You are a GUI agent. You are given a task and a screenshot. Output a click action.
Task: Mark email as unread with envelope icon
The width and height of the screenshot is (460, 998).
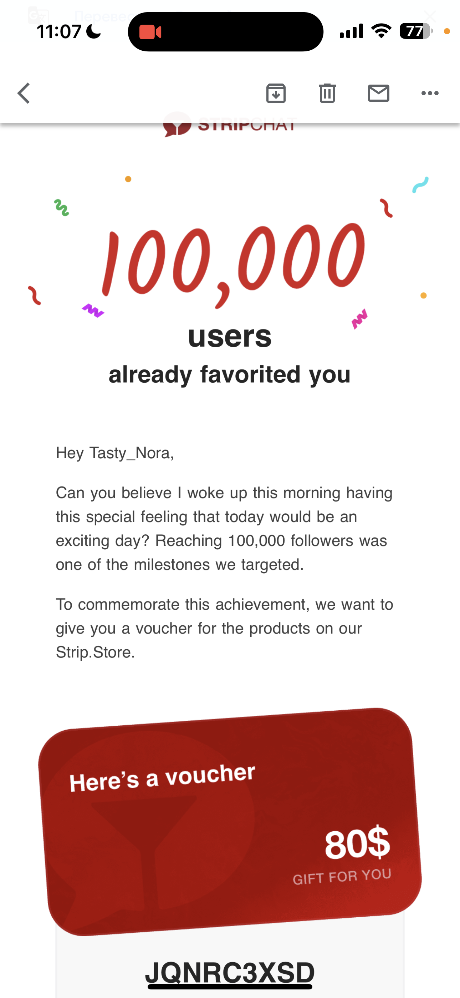point(378,94)
